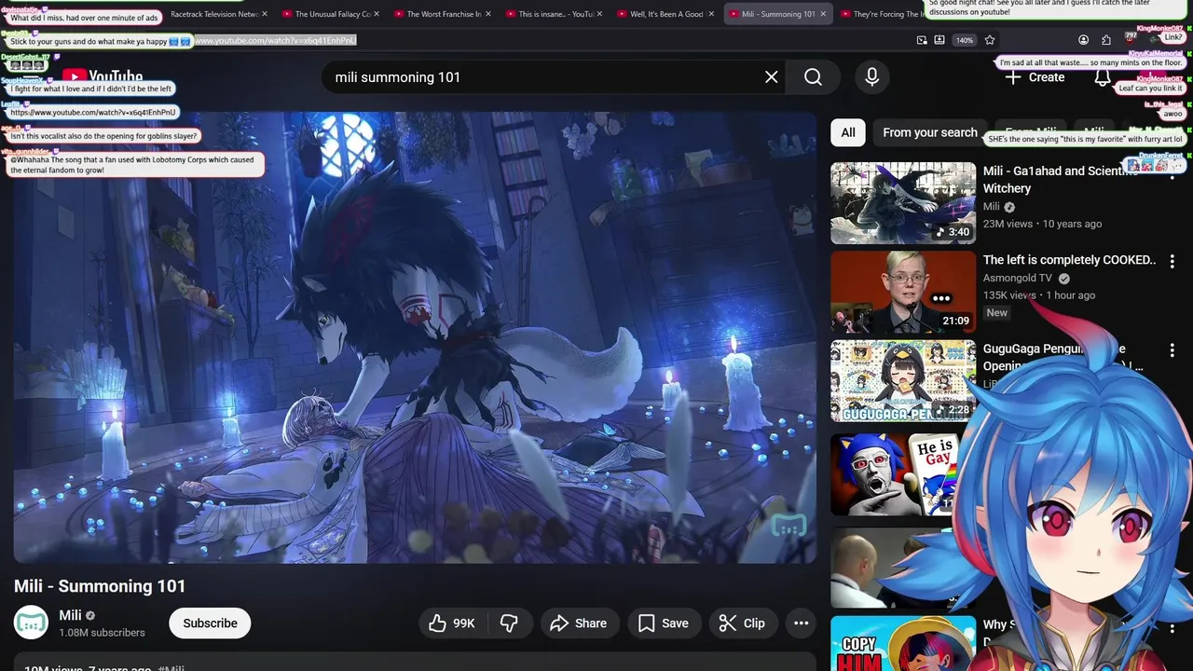Subscribe to the Mili channel
1193x671 pixels.
click(210, 623)
